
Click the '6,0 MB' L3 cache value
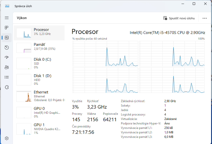pos(169,137)
